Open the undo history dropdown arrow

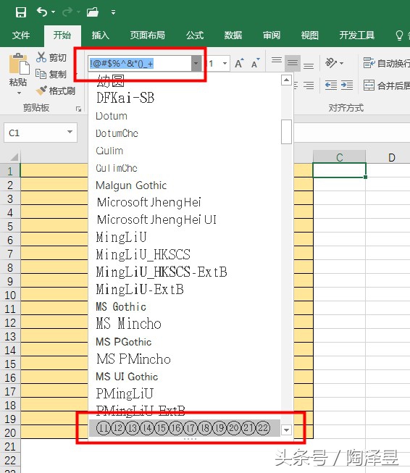click(x=53, y=12)
